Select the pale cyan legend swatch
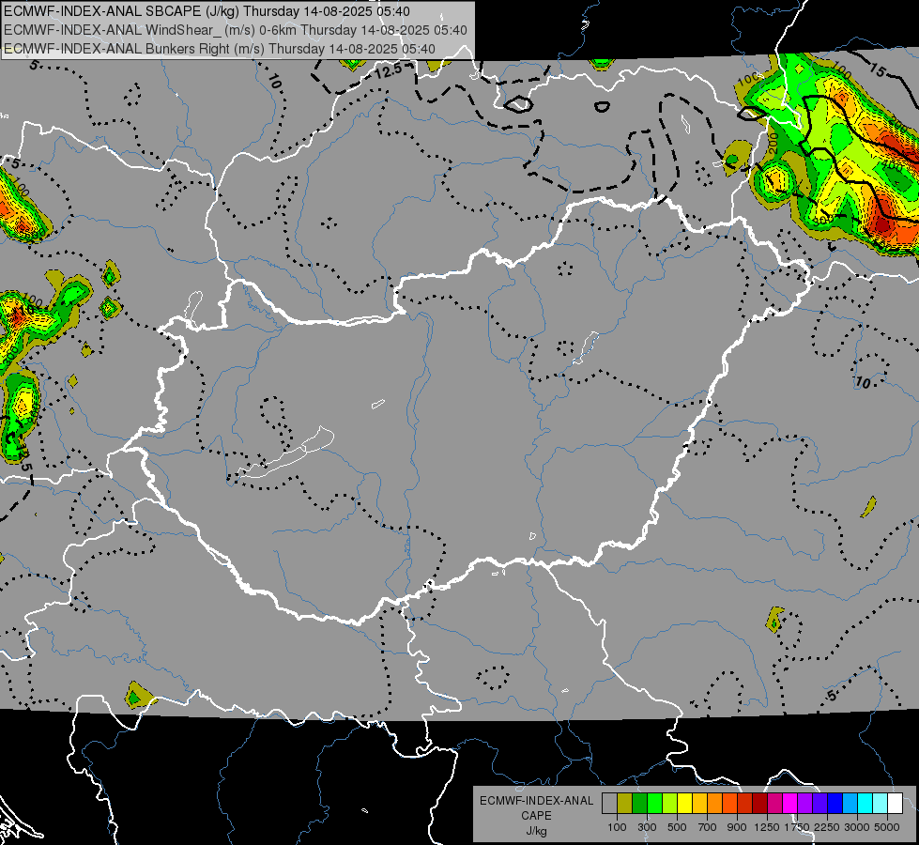919x845 pixels. [881, 804]
